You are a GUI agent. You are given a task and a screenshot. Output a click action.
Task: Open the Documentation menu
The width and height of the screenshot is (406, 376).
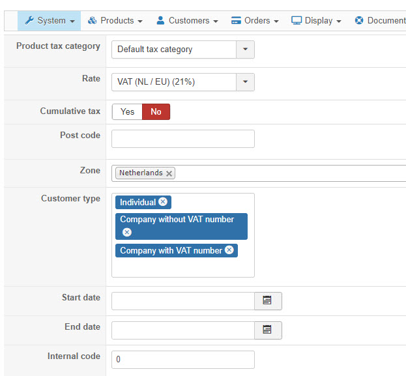380,20
